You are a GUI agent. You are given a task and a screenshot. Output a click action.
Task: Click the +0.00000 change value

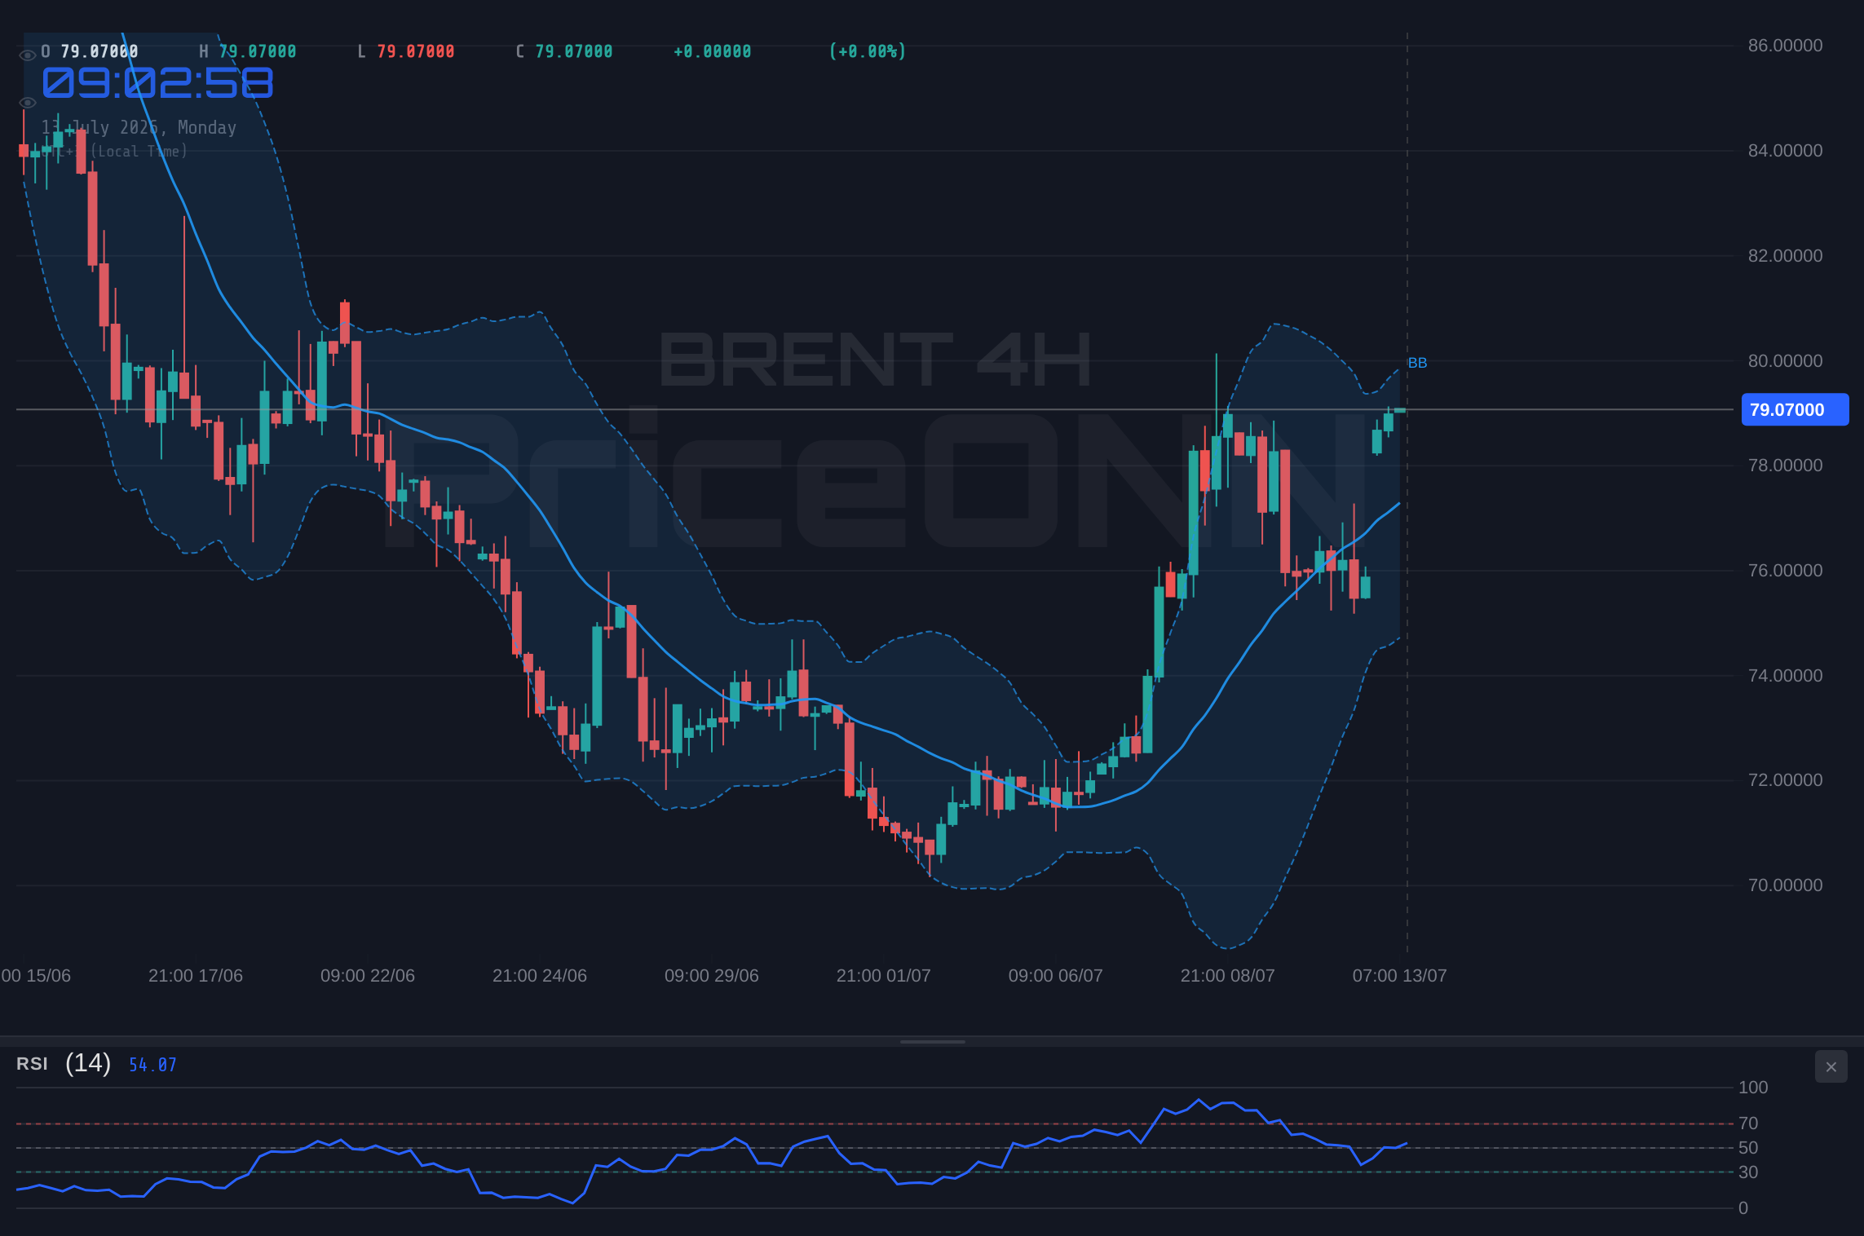point(713,51)
